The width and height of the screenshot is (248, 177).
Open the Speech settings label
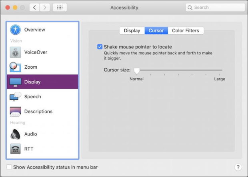(x=32, y=97)
